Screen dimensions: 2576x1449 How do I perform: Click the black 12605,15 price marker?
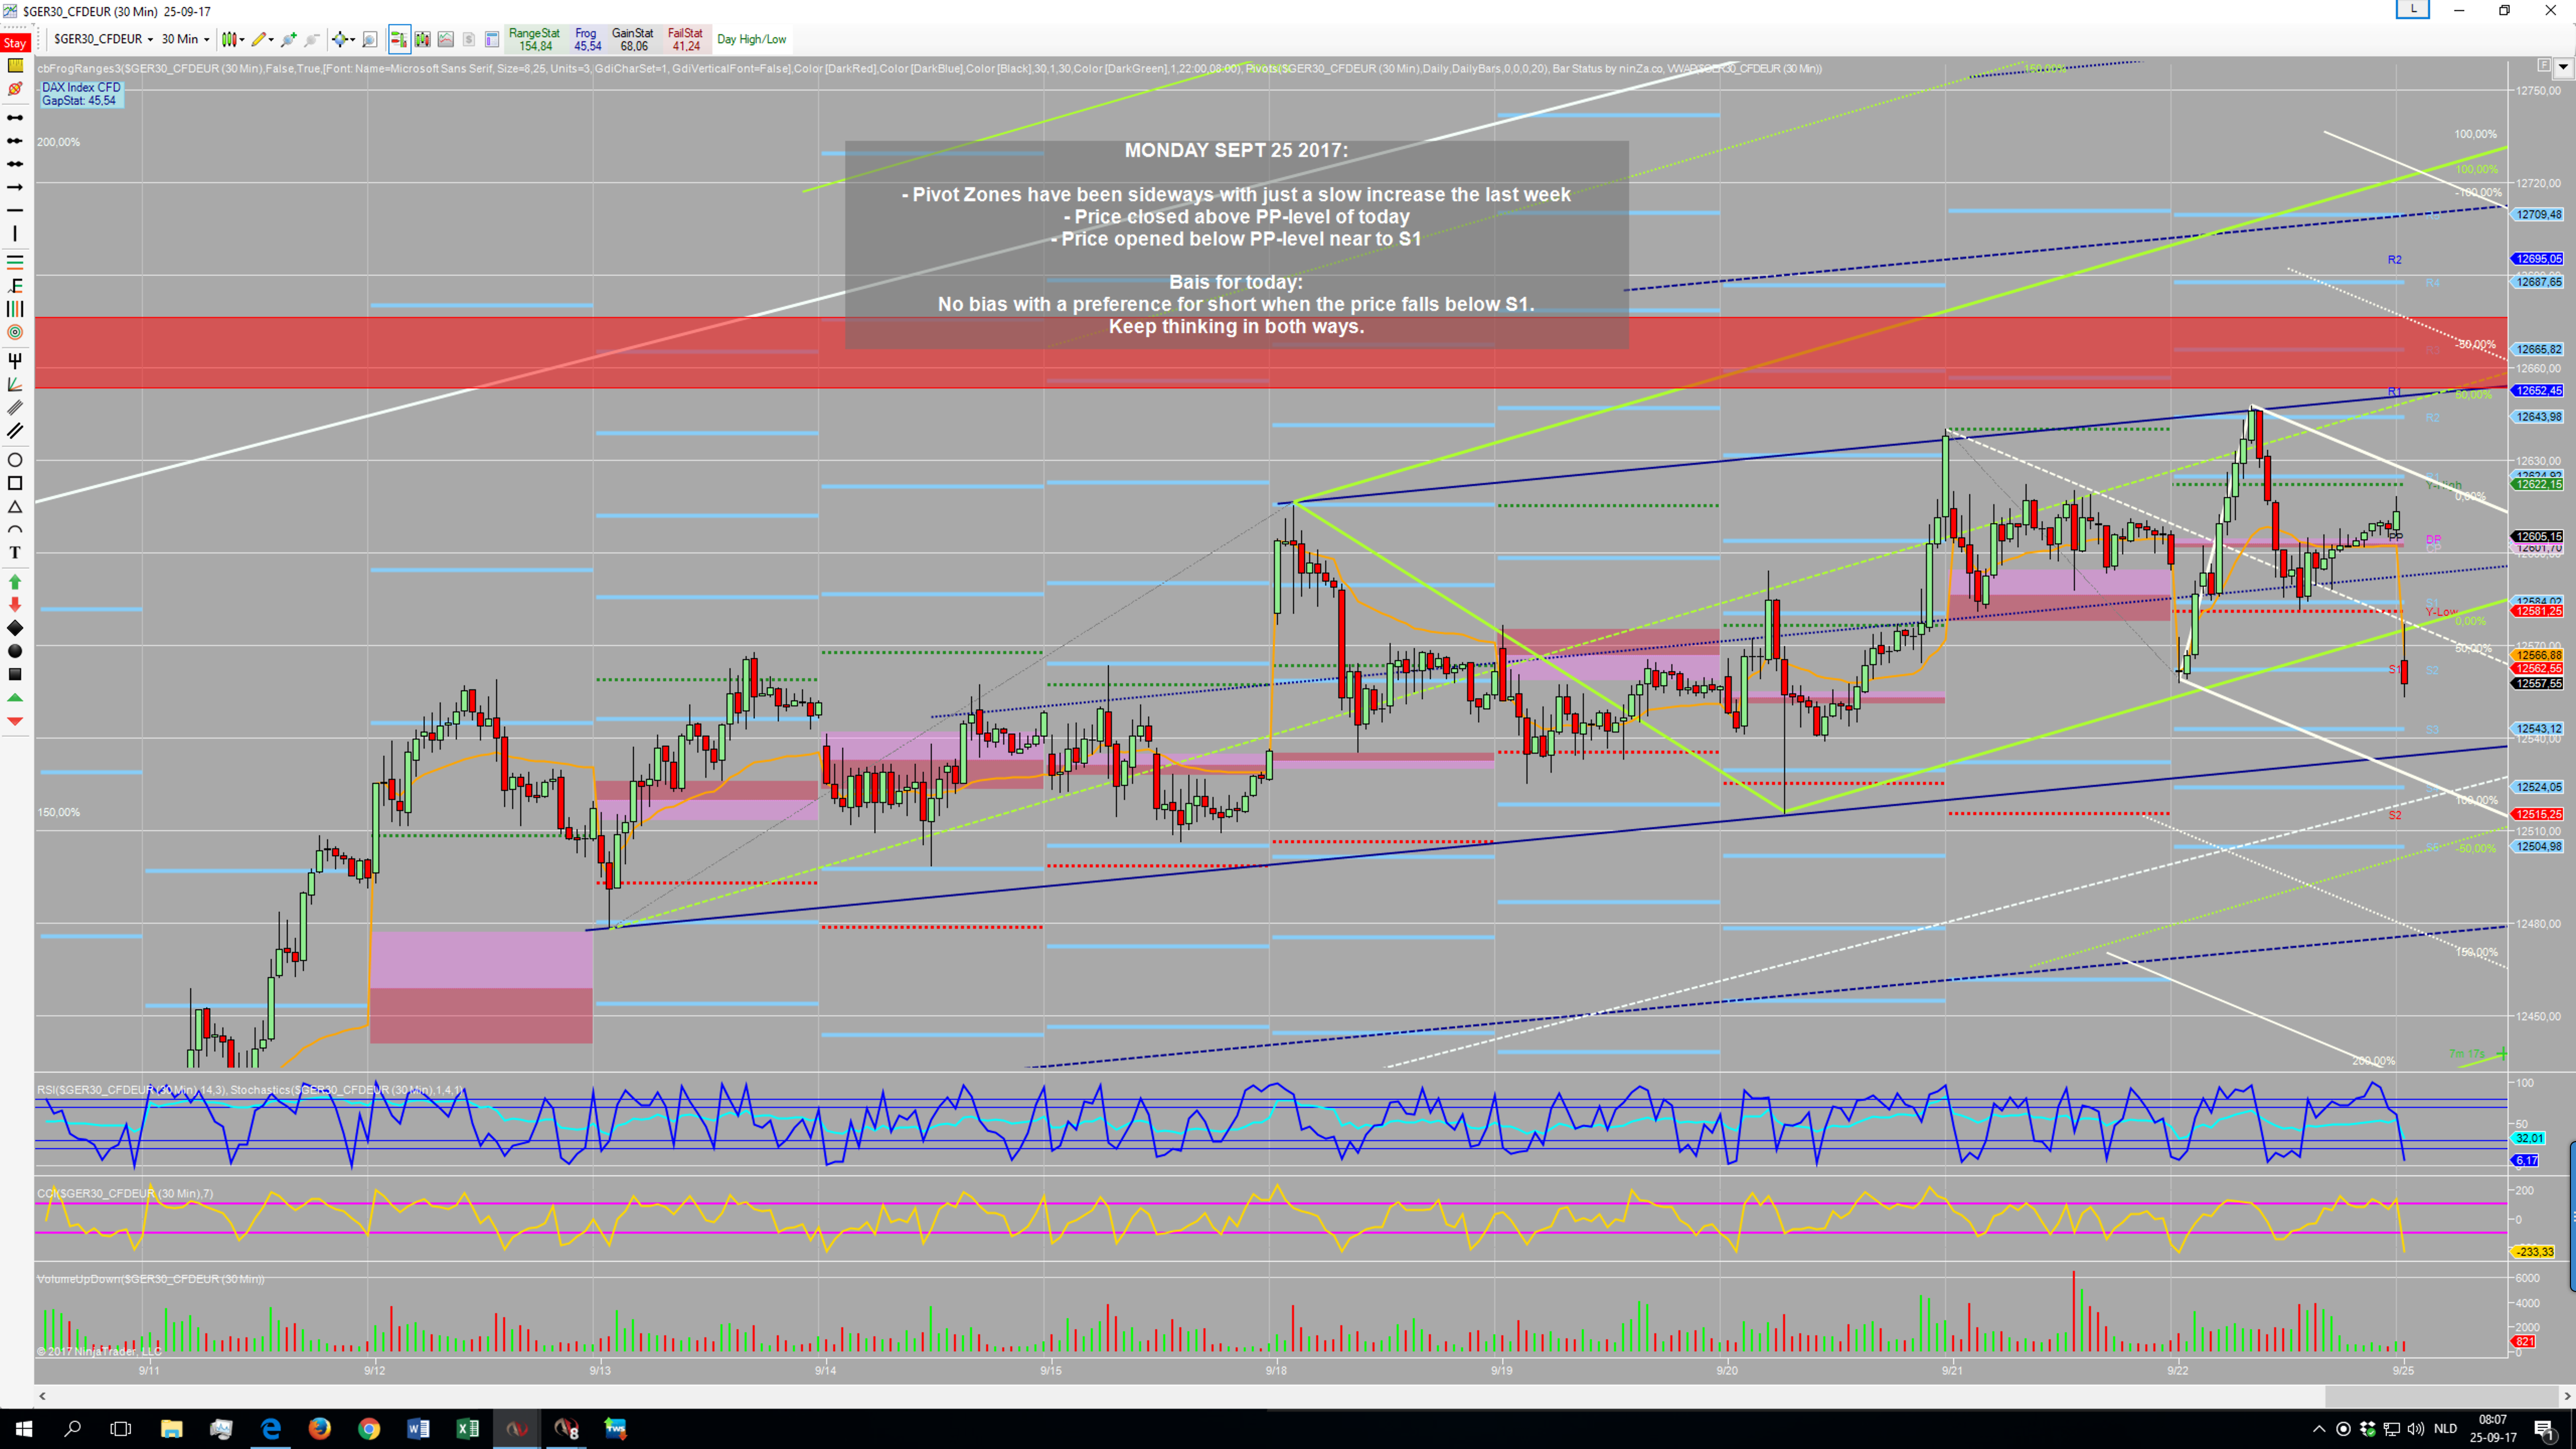click(2539, 537)
